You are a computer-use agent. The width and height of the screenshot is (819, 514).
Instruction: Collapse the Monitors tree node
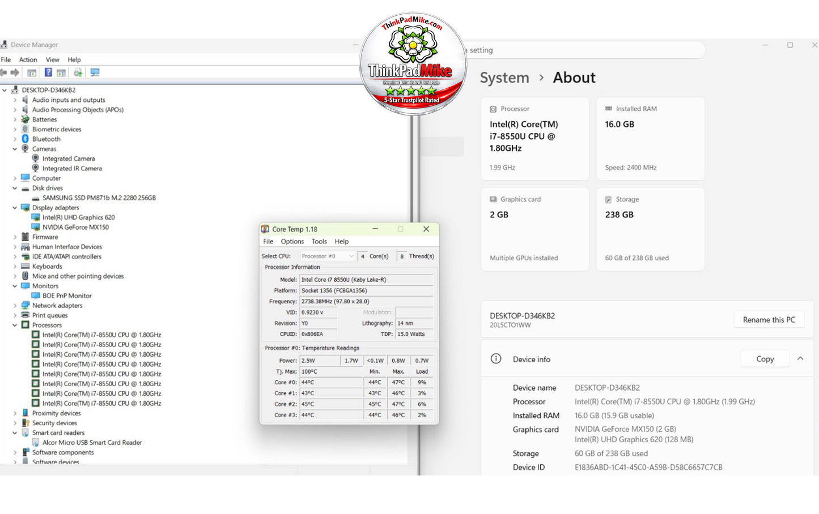point(15,286)
